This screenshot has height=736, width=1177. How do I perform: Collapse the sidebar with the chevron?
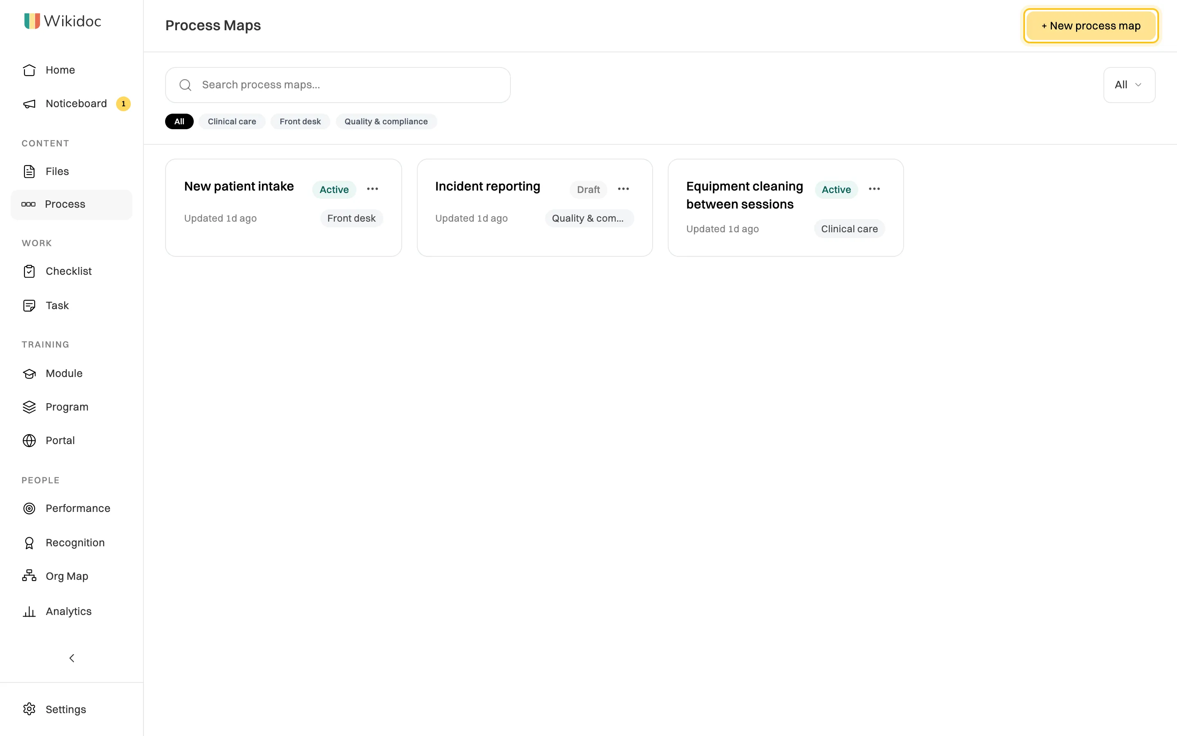coord(72,658)
